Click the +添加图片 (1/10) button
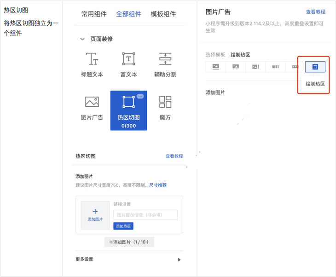Image resolution: width=336 pixels, height=277 pixels. click(129, 242)
